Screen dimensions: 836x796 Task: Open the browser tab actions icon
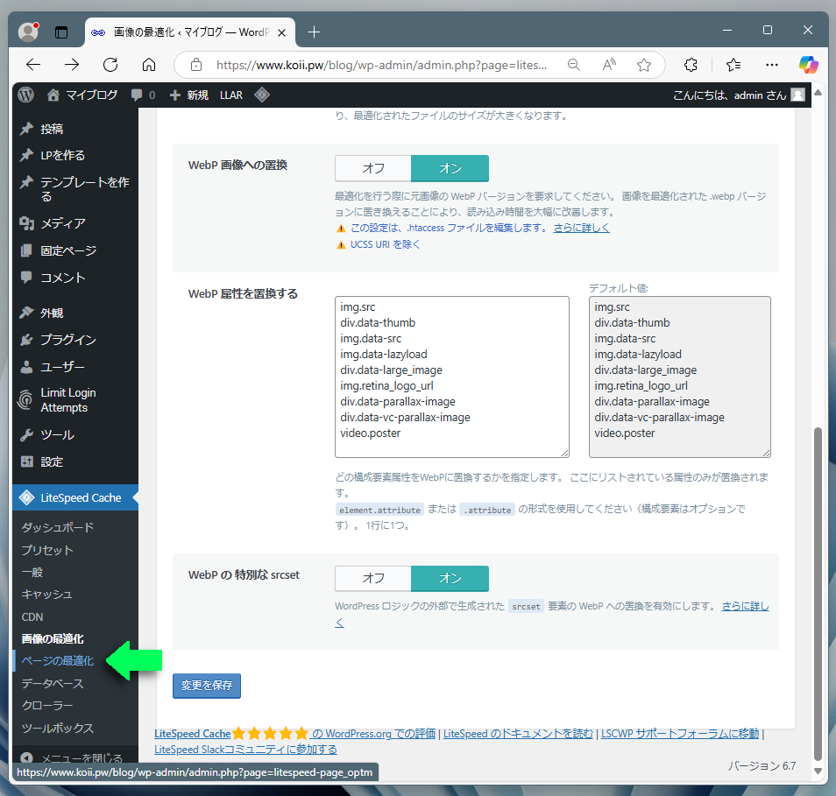[61, 32]
